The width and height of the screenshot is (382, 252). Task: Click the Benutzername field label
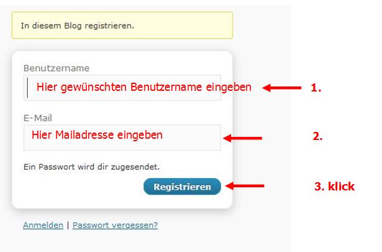(x=56, y=68)
